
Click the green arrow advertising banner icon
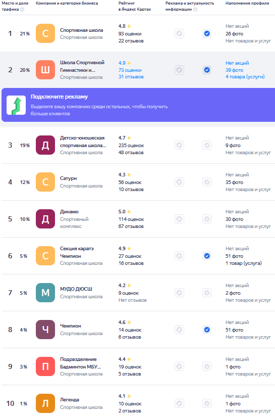(x=16, y=105)
